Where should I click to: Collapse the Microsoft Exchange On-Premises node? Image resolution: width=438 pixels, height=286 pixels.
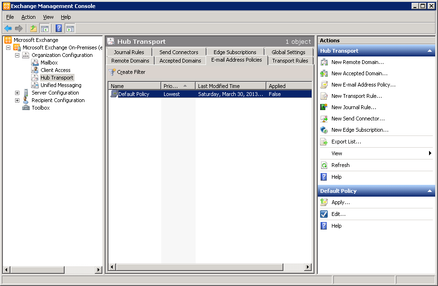(8, 48)
